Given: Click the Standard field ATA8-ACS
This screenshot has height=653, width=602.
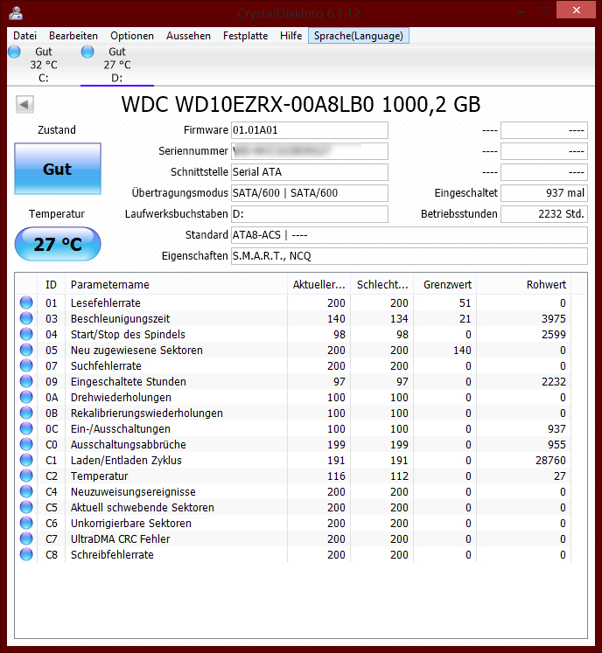Looking at the screenshot, I should [409, 235].
